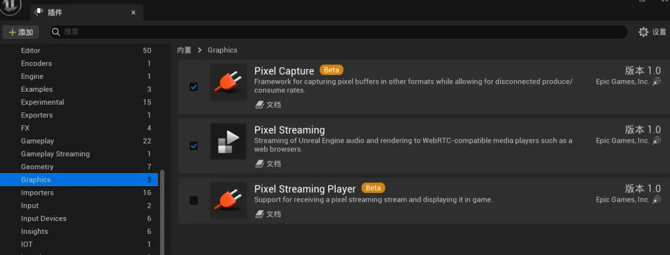Close the 插件 tab

tap(133, 13)
